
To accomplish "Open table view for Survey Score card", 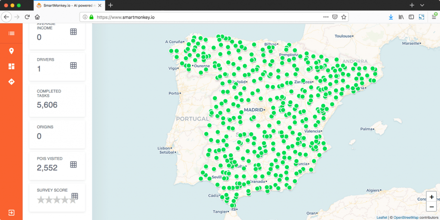I will click(75, 196).
